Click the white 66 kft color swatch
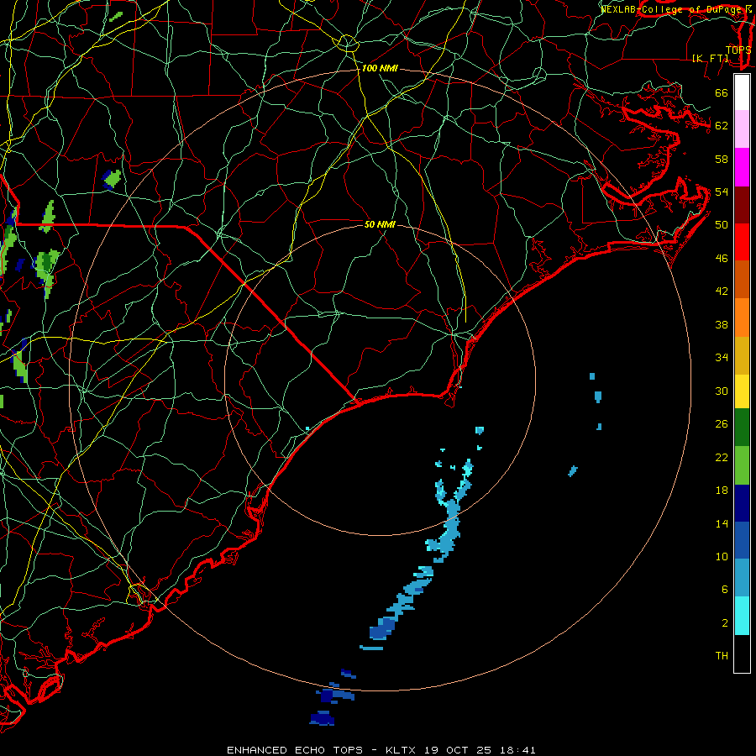Image resolution: width=756 pixels, height=756 pixels. click(x=742, y=92)
